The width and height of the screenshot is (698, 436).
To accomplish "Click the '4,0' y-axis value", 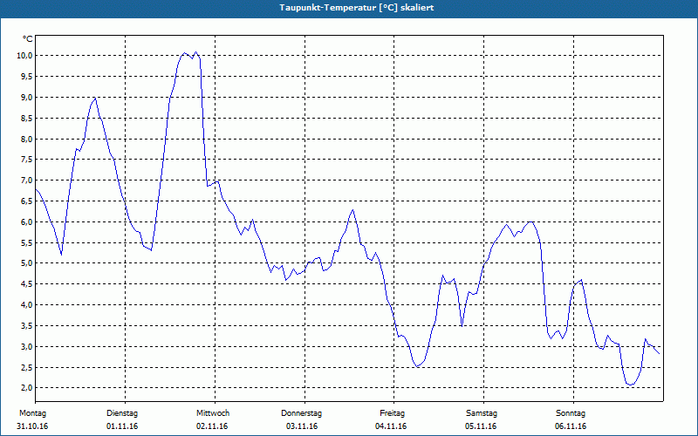I will pos(26,304).
